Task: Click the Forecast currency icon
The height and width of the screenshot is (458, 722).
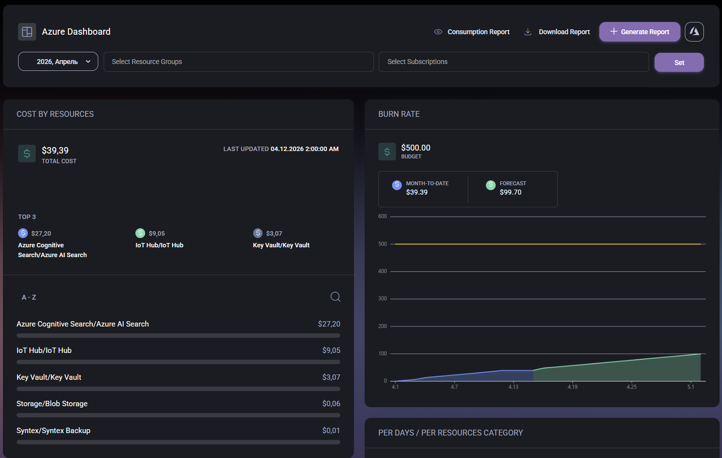Action: 490,185
